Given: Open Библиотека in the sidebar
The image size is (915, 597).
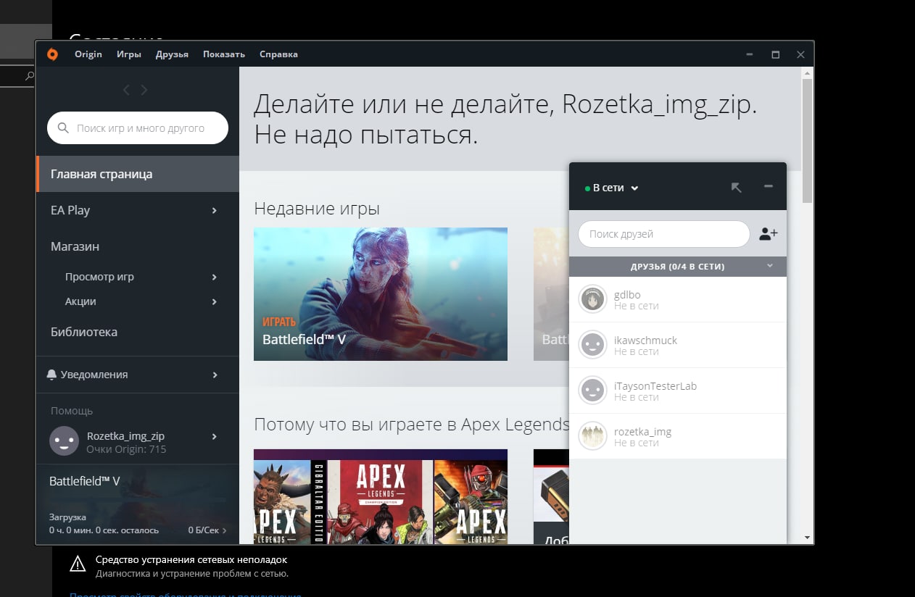Looking at the screenshot, I should point(84,332).
